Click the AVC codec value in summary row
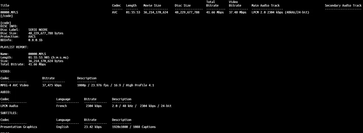 115,12
